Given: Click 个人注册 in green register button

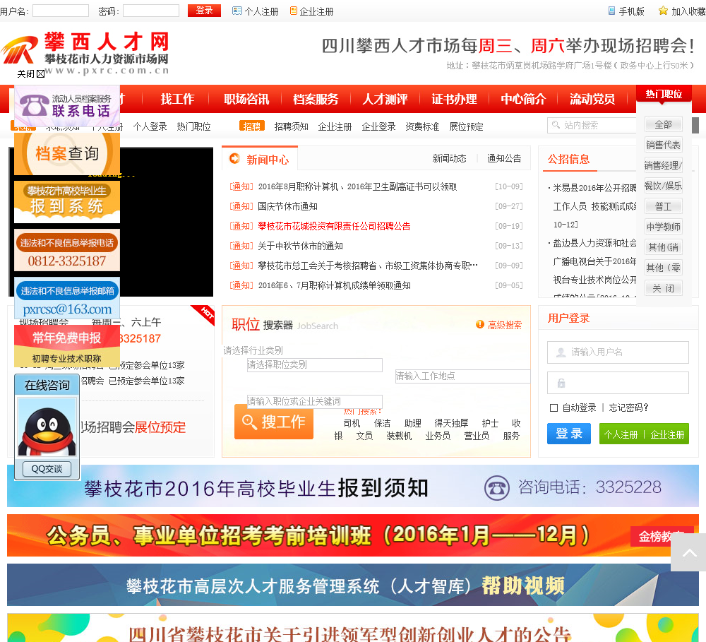Looking at the screenshot, I should [621, 434].
